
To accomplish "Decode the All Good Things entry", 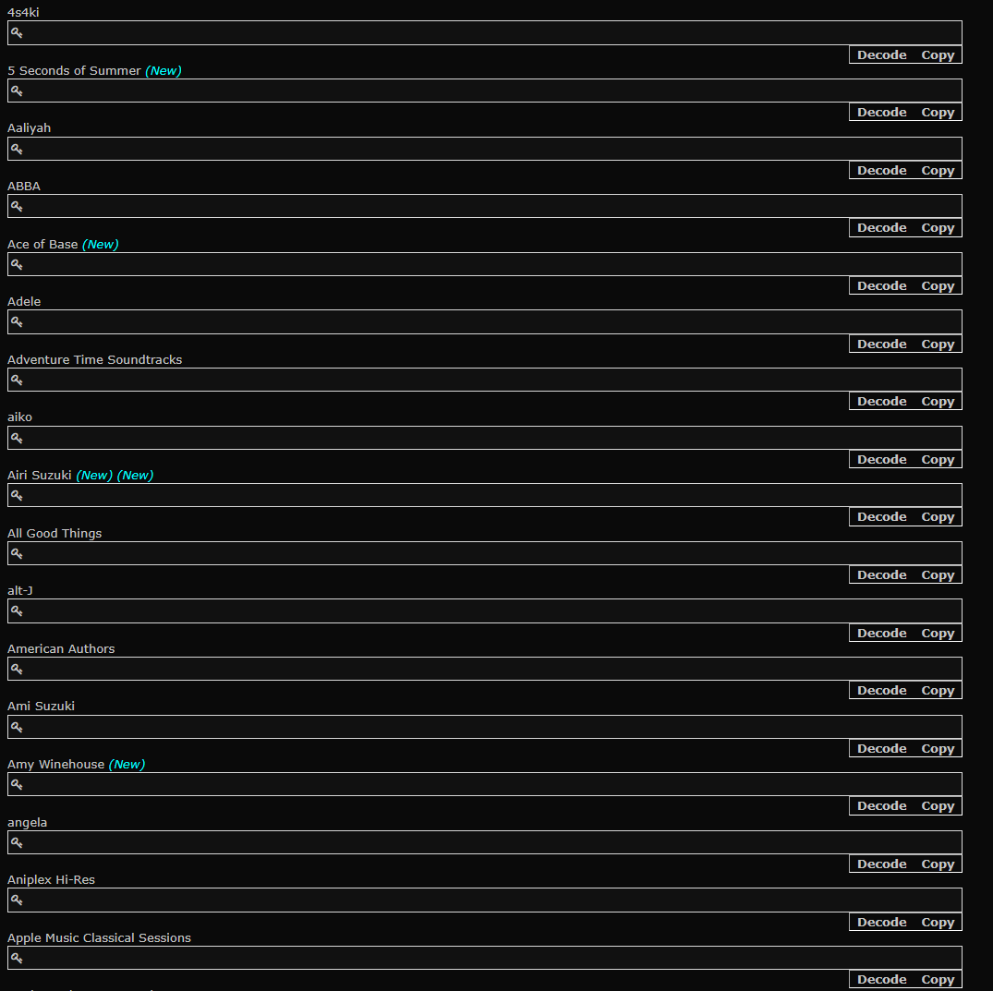I will click(881, 575).
